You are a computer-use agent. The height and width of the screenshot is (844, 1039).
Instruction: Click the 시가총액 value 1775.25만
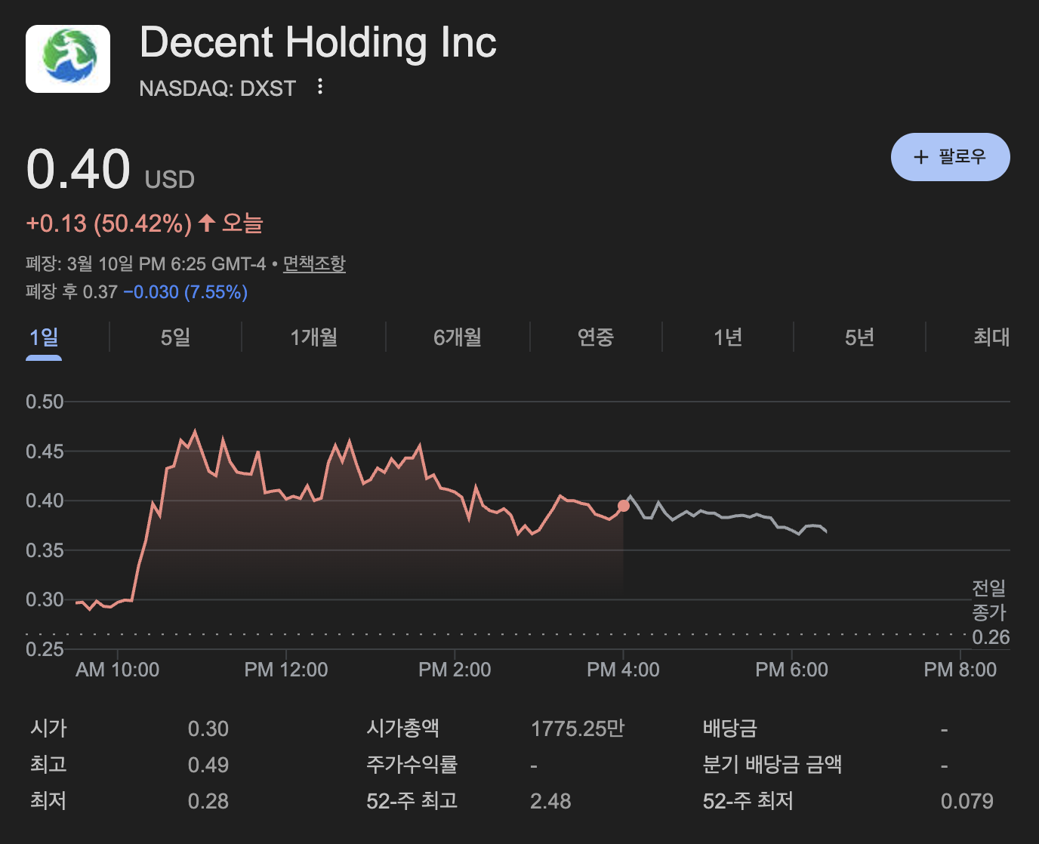(x=578, y=728)
